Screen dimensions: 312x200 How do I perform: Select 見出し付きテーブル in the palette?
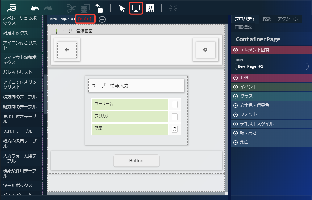(21, 119)
